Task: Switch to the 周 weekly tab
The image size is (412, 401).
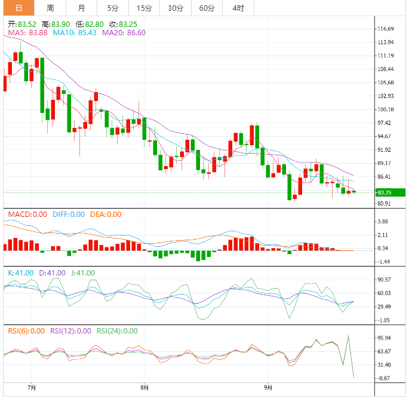Action: (50, 8)
